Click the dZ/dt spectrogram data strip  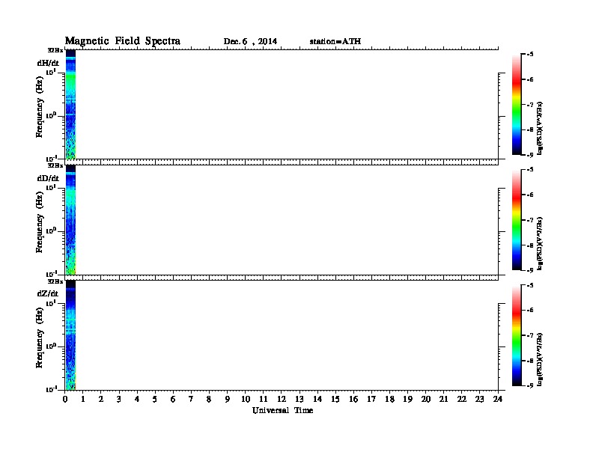click(70, 335)
